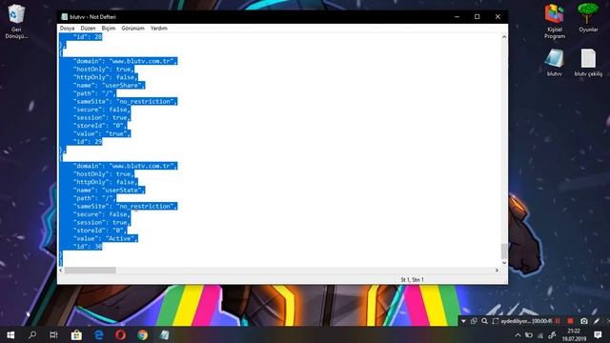Expand the recorder toolbar dropdown arrow
This screenshot has width=610, height=343.
click(x=463, y=321)
